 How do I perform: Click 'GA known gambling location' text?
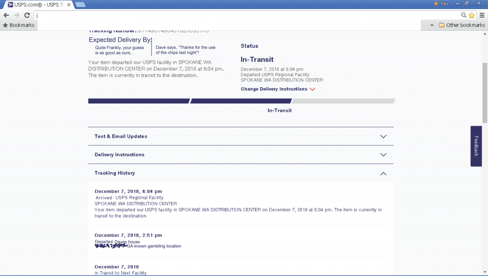pyautogui.click(x=154, y=246)
